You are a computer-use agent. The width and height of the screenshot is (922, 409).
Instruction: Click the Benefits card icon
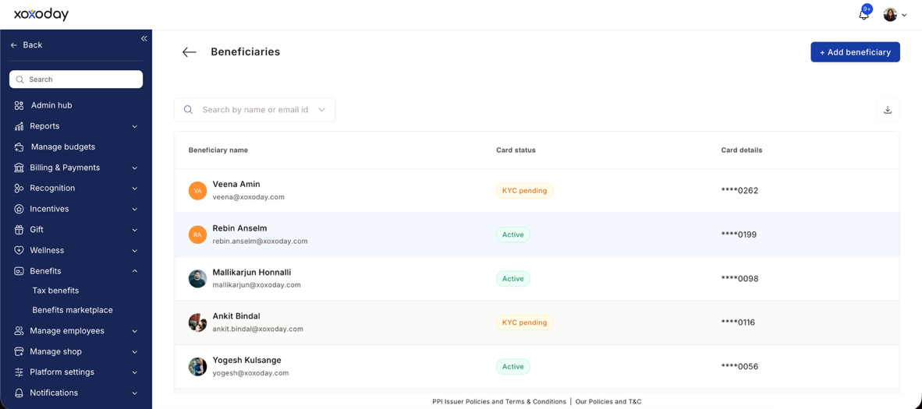[x=19, y=271]
